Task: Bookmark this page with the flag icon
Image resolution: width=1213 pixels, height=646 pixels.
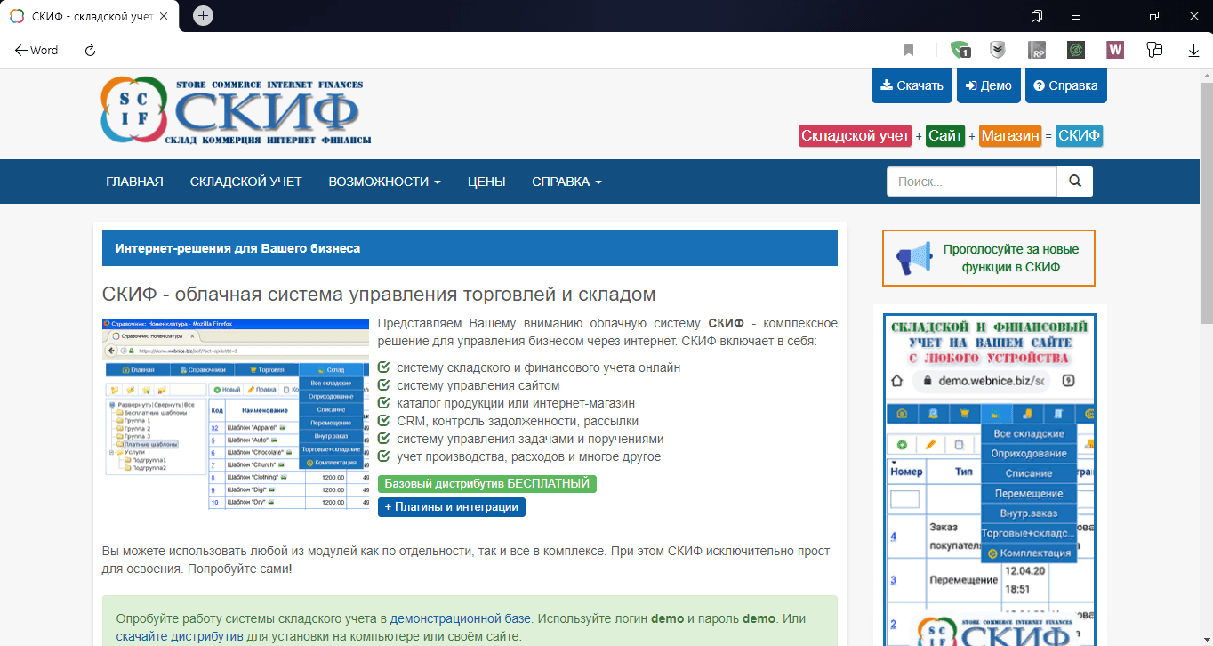Action: [x=909, y=51]
